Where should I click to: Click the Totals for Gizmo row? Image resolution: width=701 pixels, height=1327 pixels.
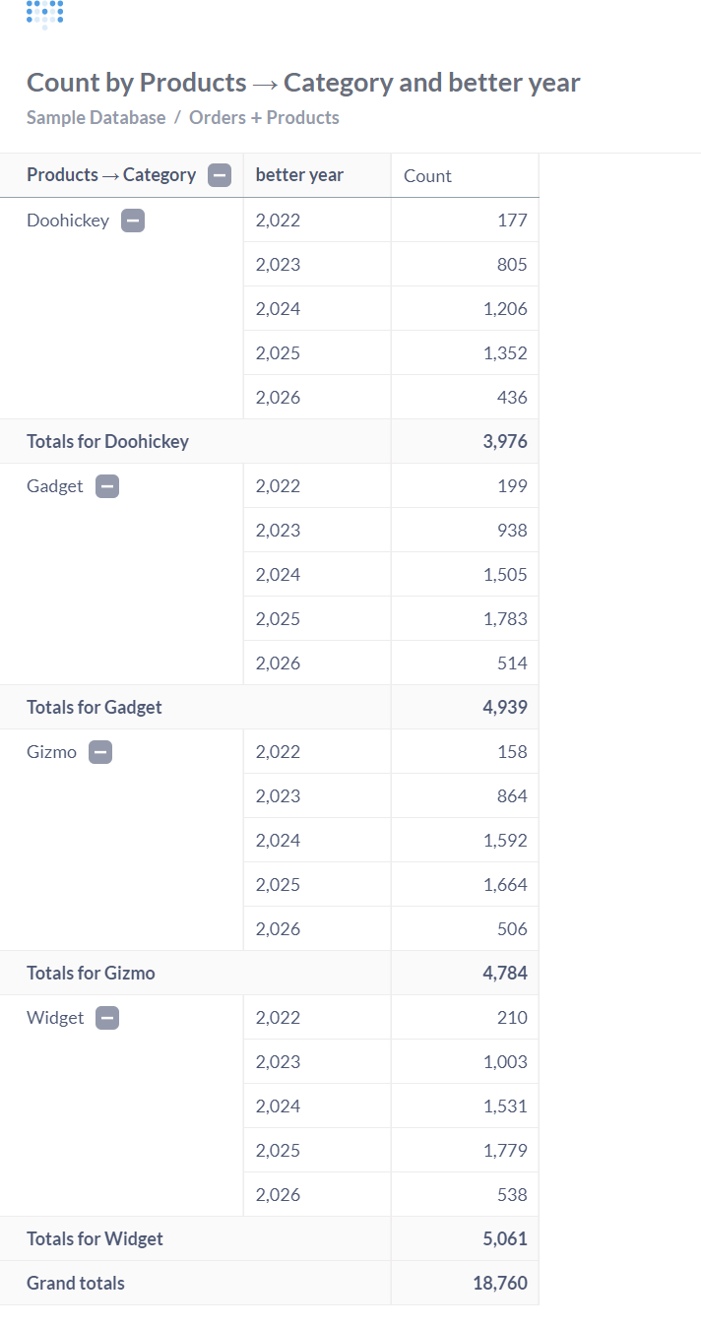tap(91, 973)
